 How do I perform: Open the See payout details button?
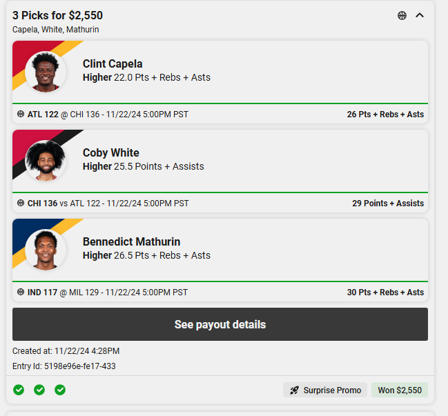pos(220,324)
